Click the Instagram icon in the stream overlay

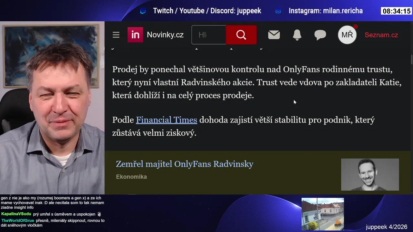pos(278,11)
